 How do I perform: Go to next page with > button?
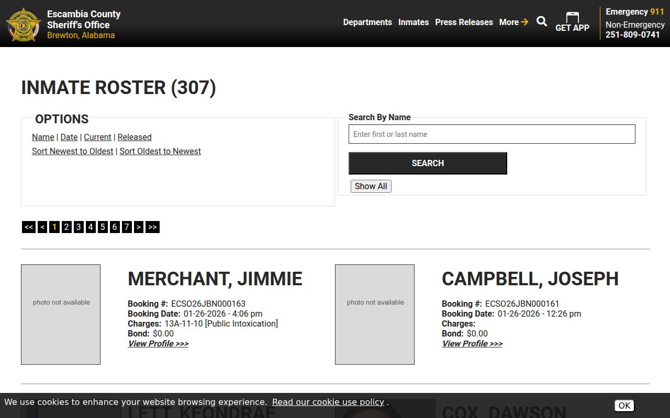[x=139, y=227]
